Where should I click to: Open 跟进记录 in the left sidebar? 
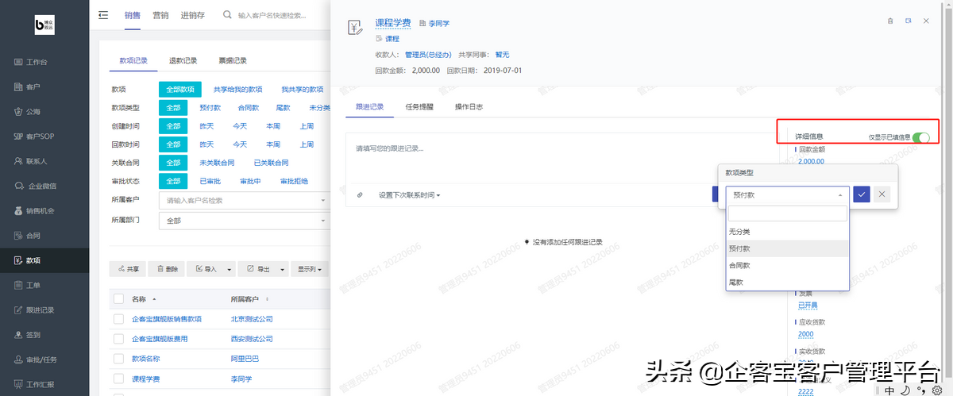pyautogui.click(x=44, y=309)
